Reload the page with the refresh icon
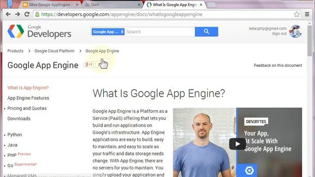 27,14
